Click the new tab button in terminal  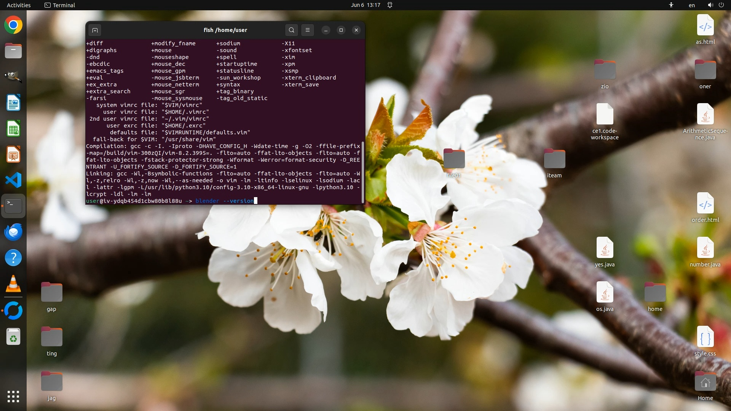[x=95, y=30]
